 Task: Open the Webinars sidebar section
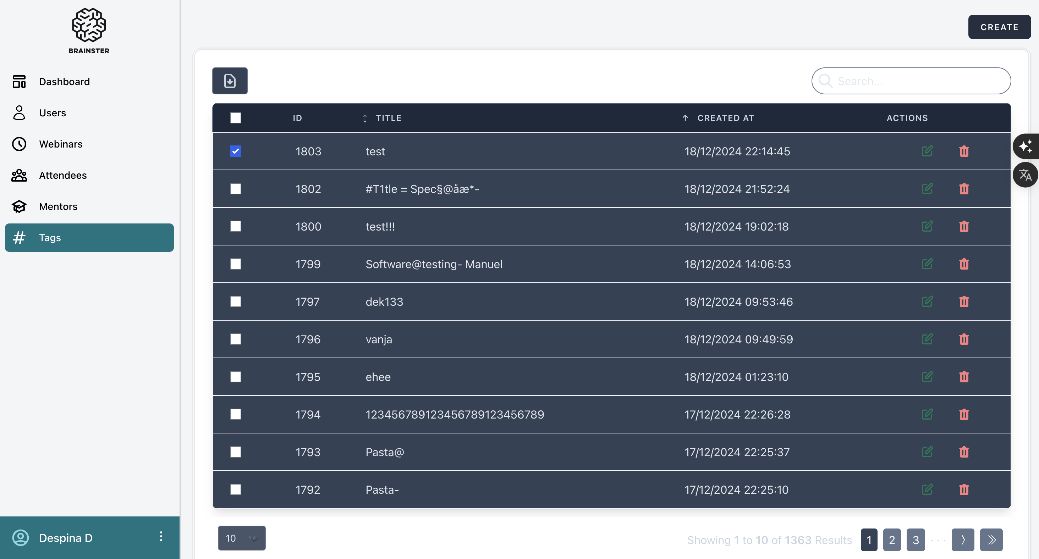coord(60,144)
